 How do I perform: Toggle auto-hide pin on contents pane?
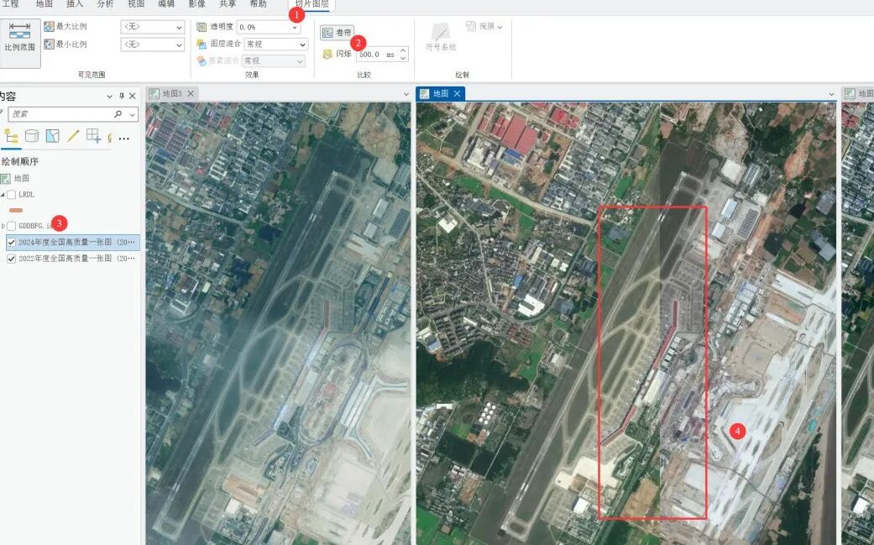click(122, 96)
